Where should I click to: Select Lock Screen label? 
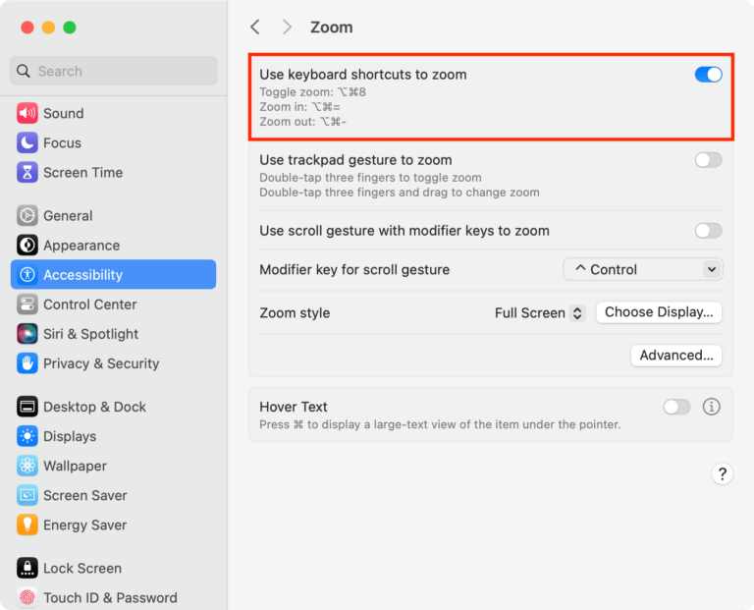coord(82,568)
